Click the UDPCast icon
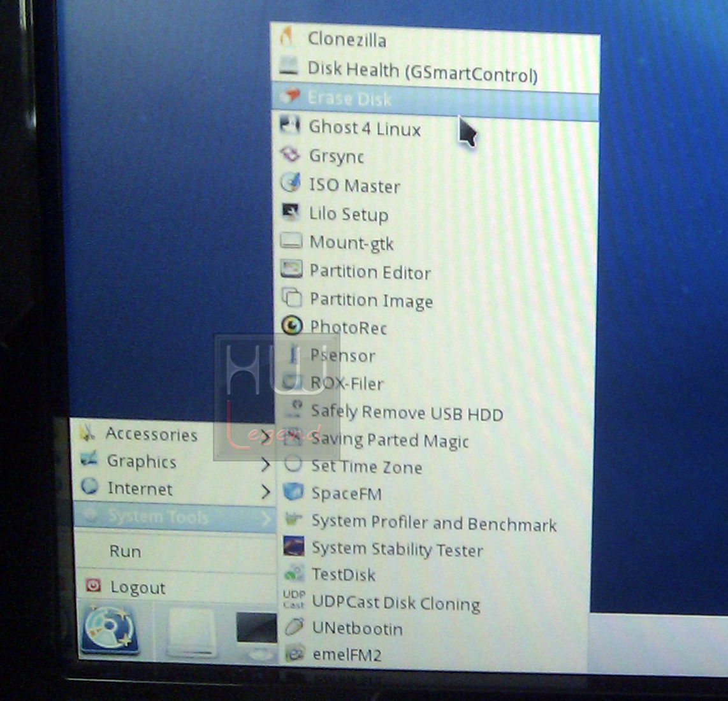 point(294,599)
